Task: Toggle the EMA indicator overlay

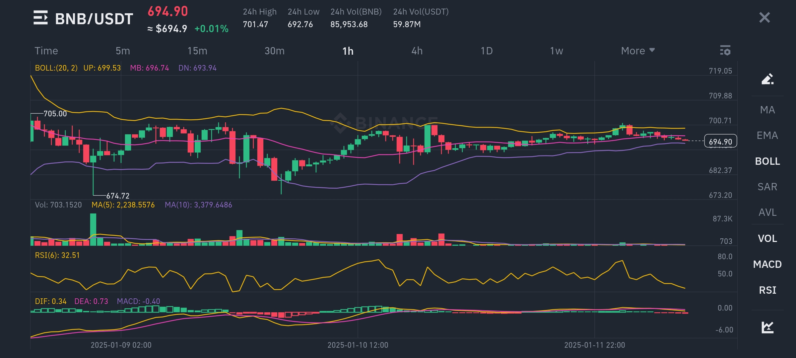Action: point(767,135)
